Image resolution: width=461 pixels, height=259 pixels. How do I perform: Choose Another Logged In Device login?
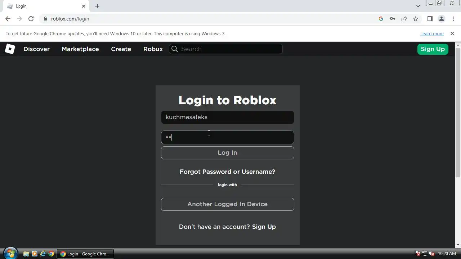pyautogui.click(x=227, y=204)
